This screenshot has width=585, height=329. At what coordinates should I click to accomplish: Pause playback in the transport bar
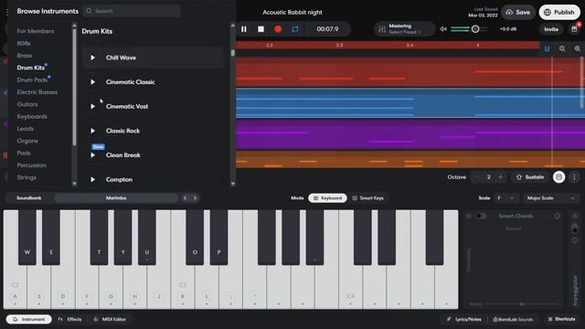click(x=244, y=29)
